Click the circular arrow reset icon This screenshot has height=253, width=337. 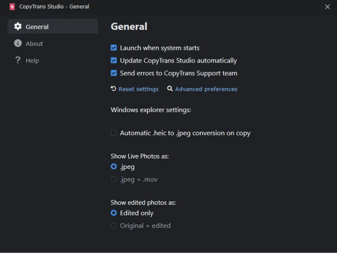114,89
